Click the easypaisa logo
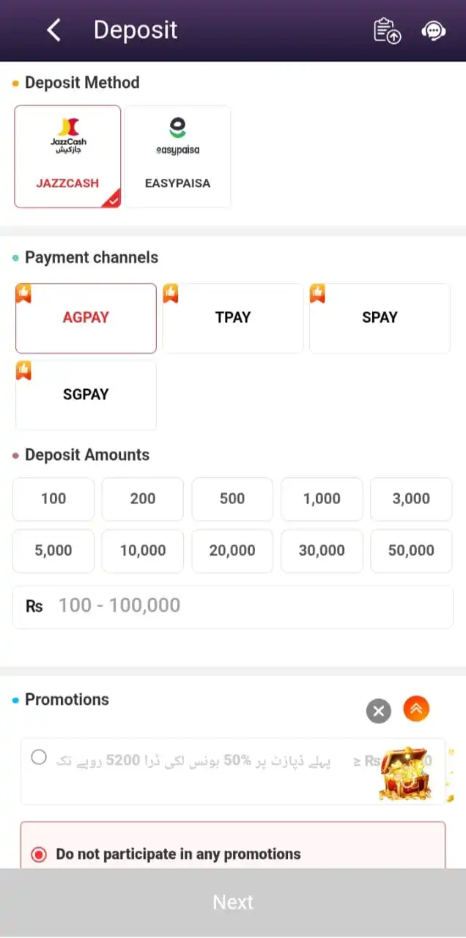 pos(177,139)
